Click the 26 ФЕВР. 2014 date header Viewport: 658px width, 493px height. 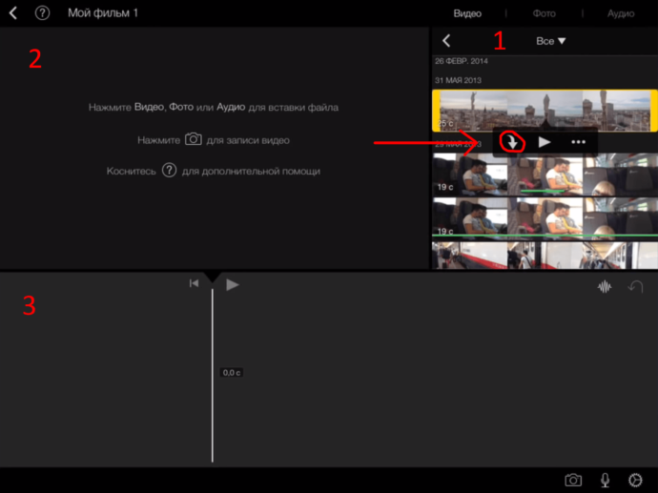pyautogui.click(x=462, y=61)
